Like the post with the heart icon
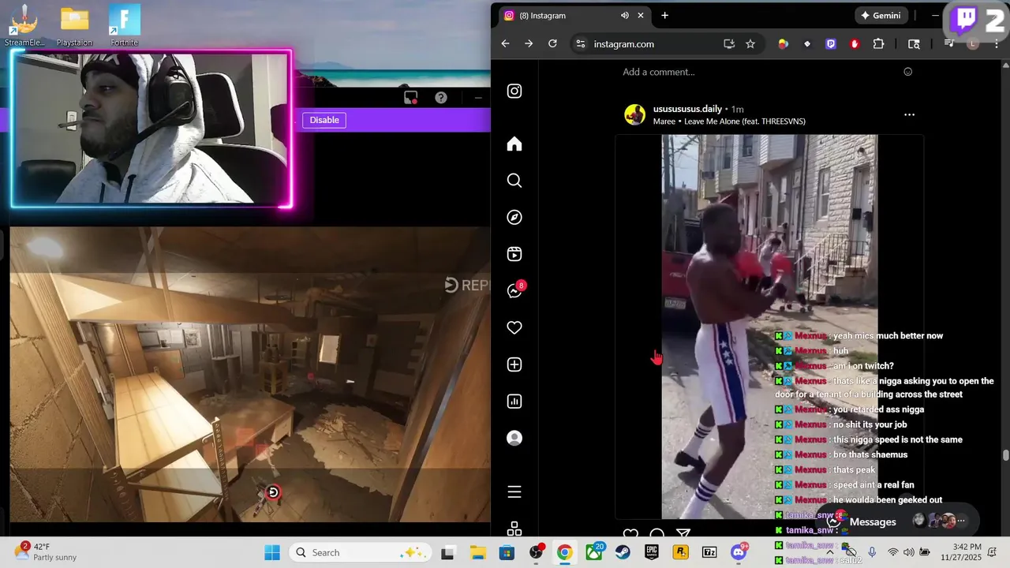This screenshot has height=568, width=1010. [630, 534]
